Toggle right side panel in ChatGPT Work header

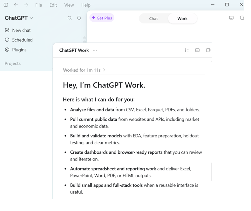point(208,50)
